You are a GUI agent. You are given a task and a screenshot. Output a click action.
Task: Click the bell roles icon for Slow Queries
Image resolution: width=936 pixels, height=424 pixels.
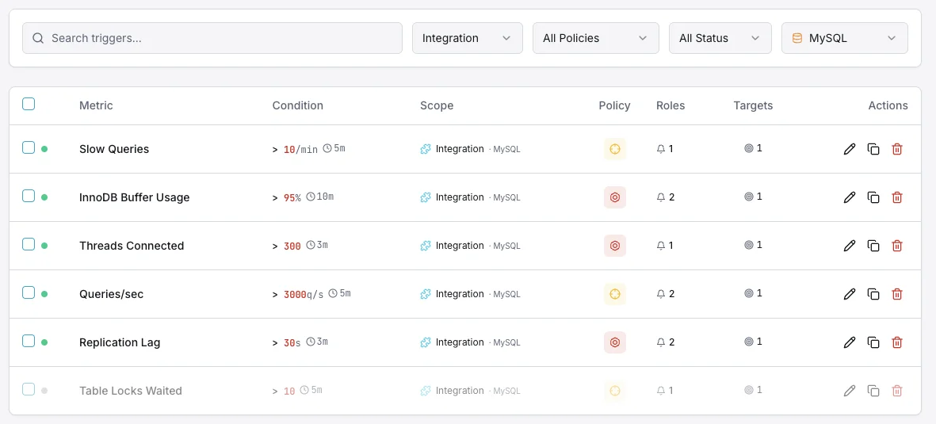[x=661, y=149]
